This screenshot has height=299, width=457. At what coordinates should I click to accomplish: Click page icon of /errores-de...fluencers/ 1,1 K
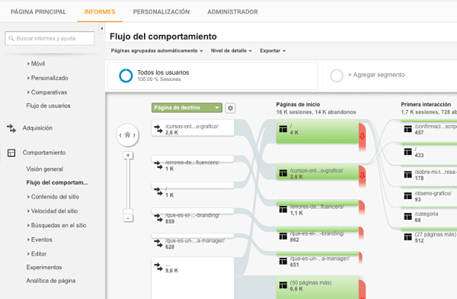tap(283, 209)
